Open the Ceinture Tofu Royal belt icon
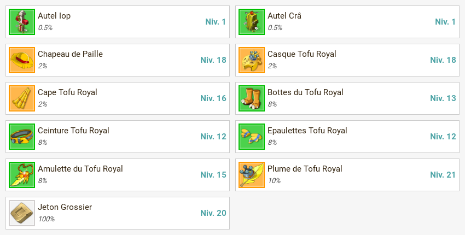Screen dimensions: 465x235 tap(22, 137)
